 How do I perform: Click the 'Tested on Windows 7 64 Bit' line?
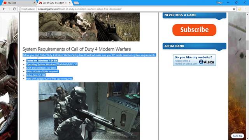(x=42, y=61)
